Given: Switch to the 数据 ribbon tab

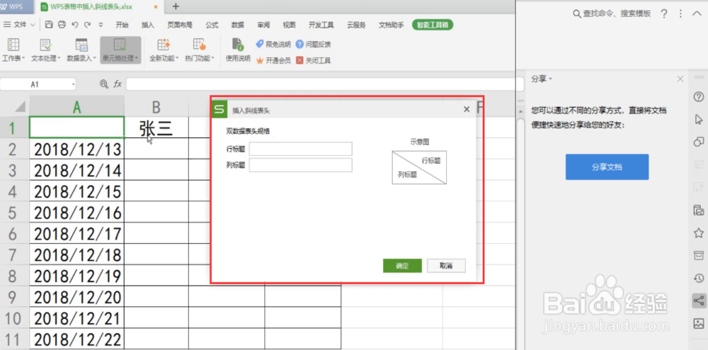Looking at the screenshot, I should [x=238, y=25].
